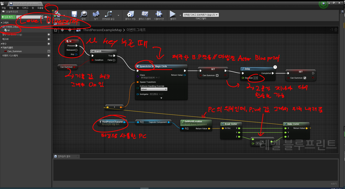Click ThirdPersonExampleMap in the breadcrumb
The width and height of the screenshot is (345, 189).
click(x=102, y=30)
